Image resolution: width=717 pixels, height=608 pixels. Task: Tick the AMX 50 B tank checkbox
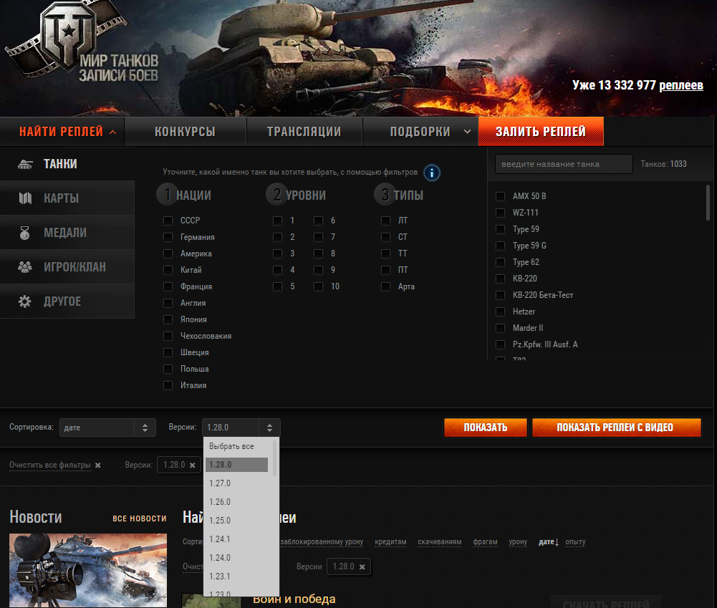[500, 196]
